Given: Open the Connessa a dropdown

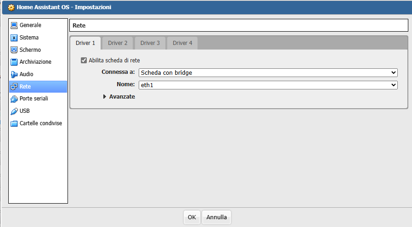Looking at the screenshot, I should [x=268, y=73].
